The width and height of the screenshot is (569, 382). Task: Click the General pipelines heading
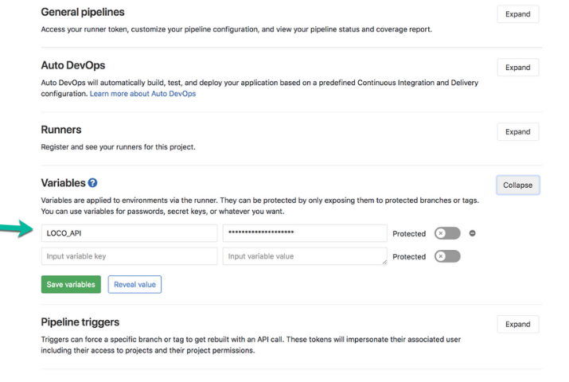coord(83,13)
